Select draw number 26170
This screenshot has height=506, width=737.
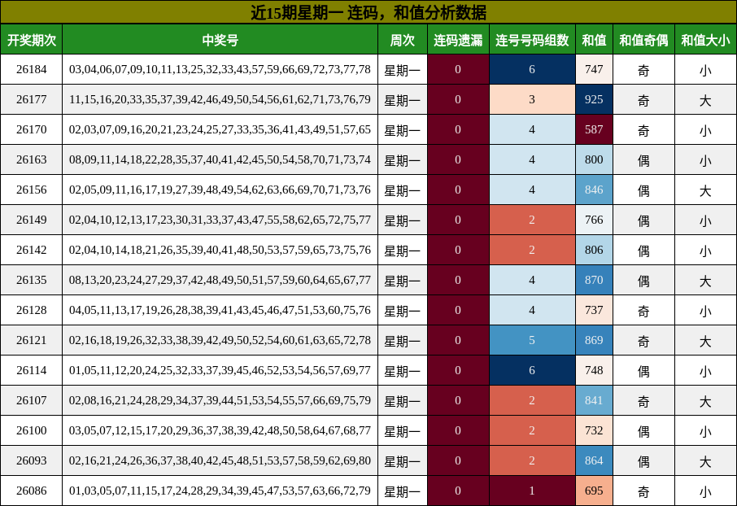coord(32,130)
